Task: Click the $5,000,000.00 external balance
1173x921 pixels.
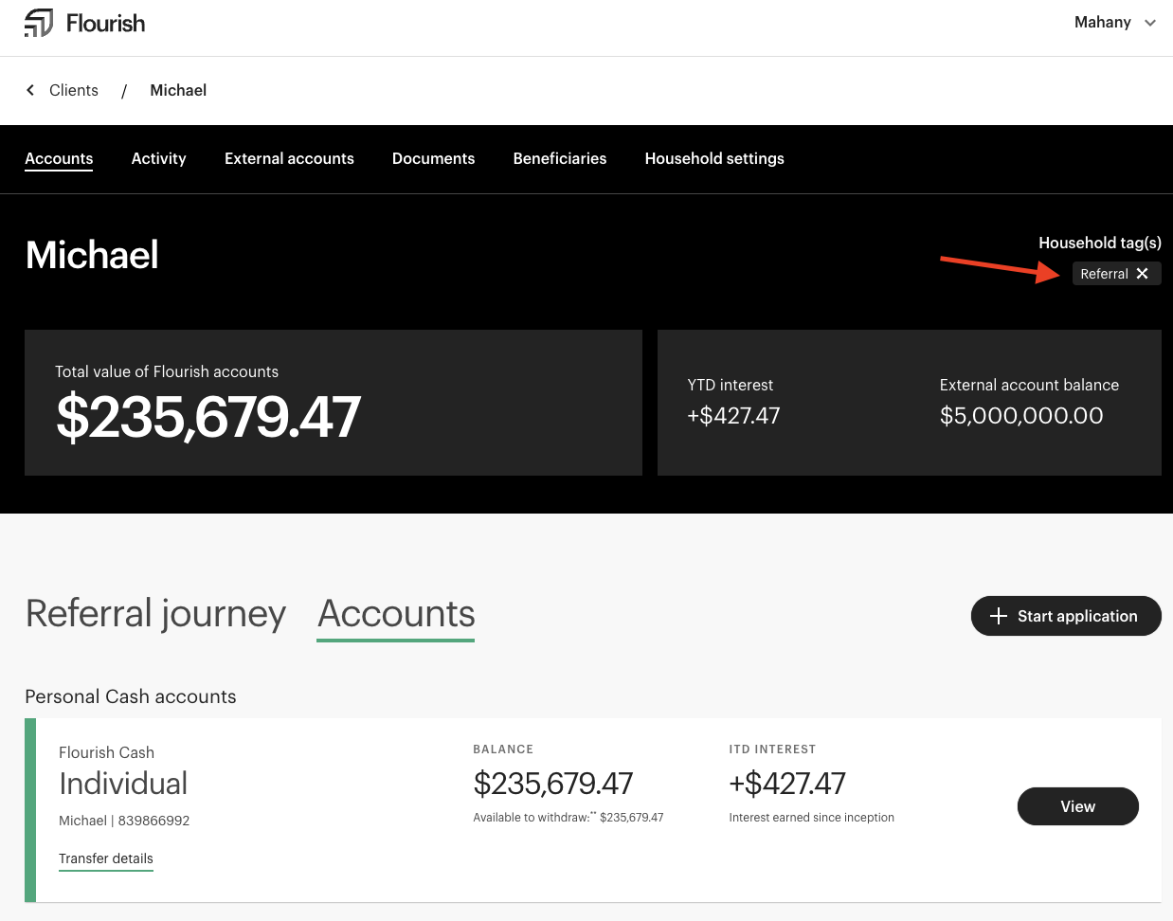Action: 1021,416
